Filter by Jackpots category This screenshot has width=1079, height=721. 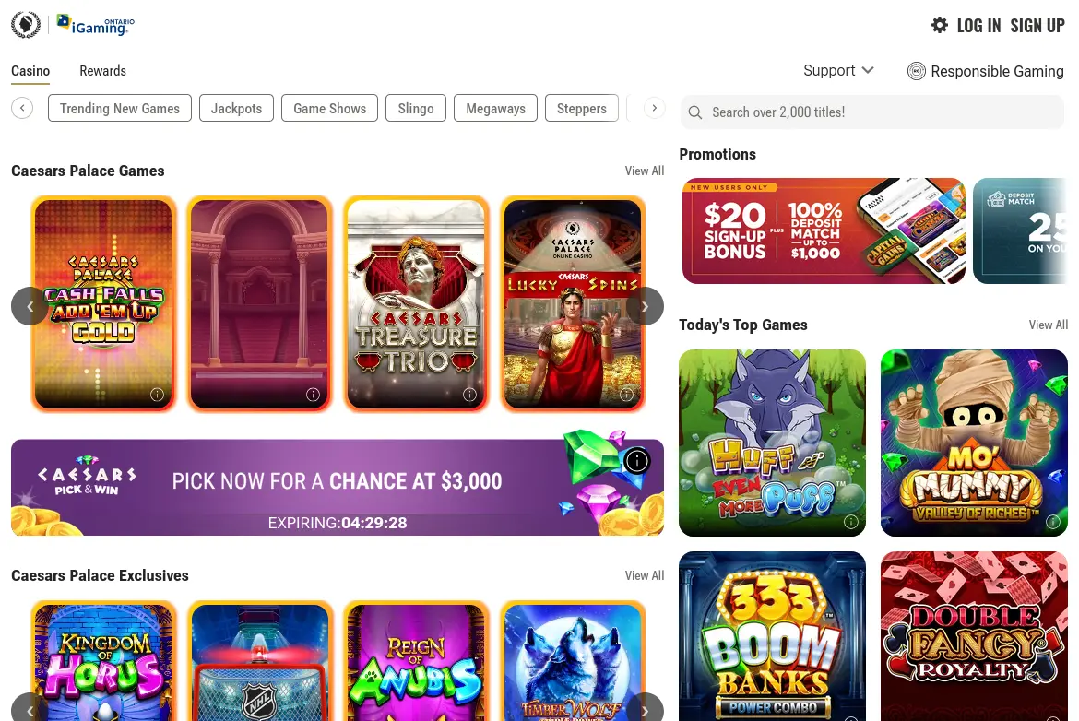[236, 108]
